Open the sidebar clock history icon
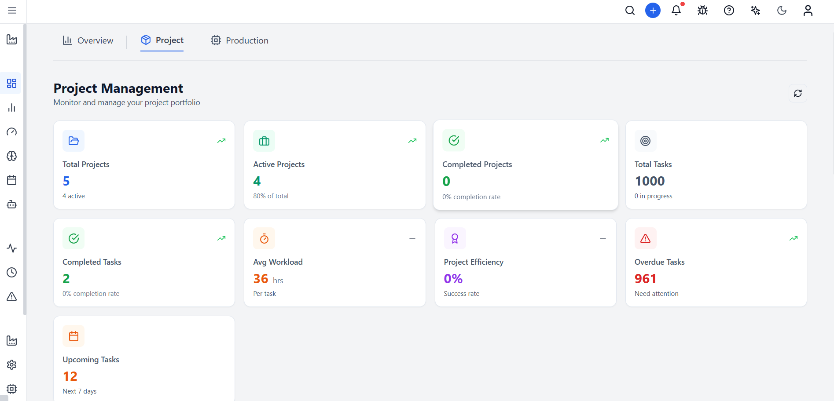This screenshot has width=834, height=401. coord(12,273)
